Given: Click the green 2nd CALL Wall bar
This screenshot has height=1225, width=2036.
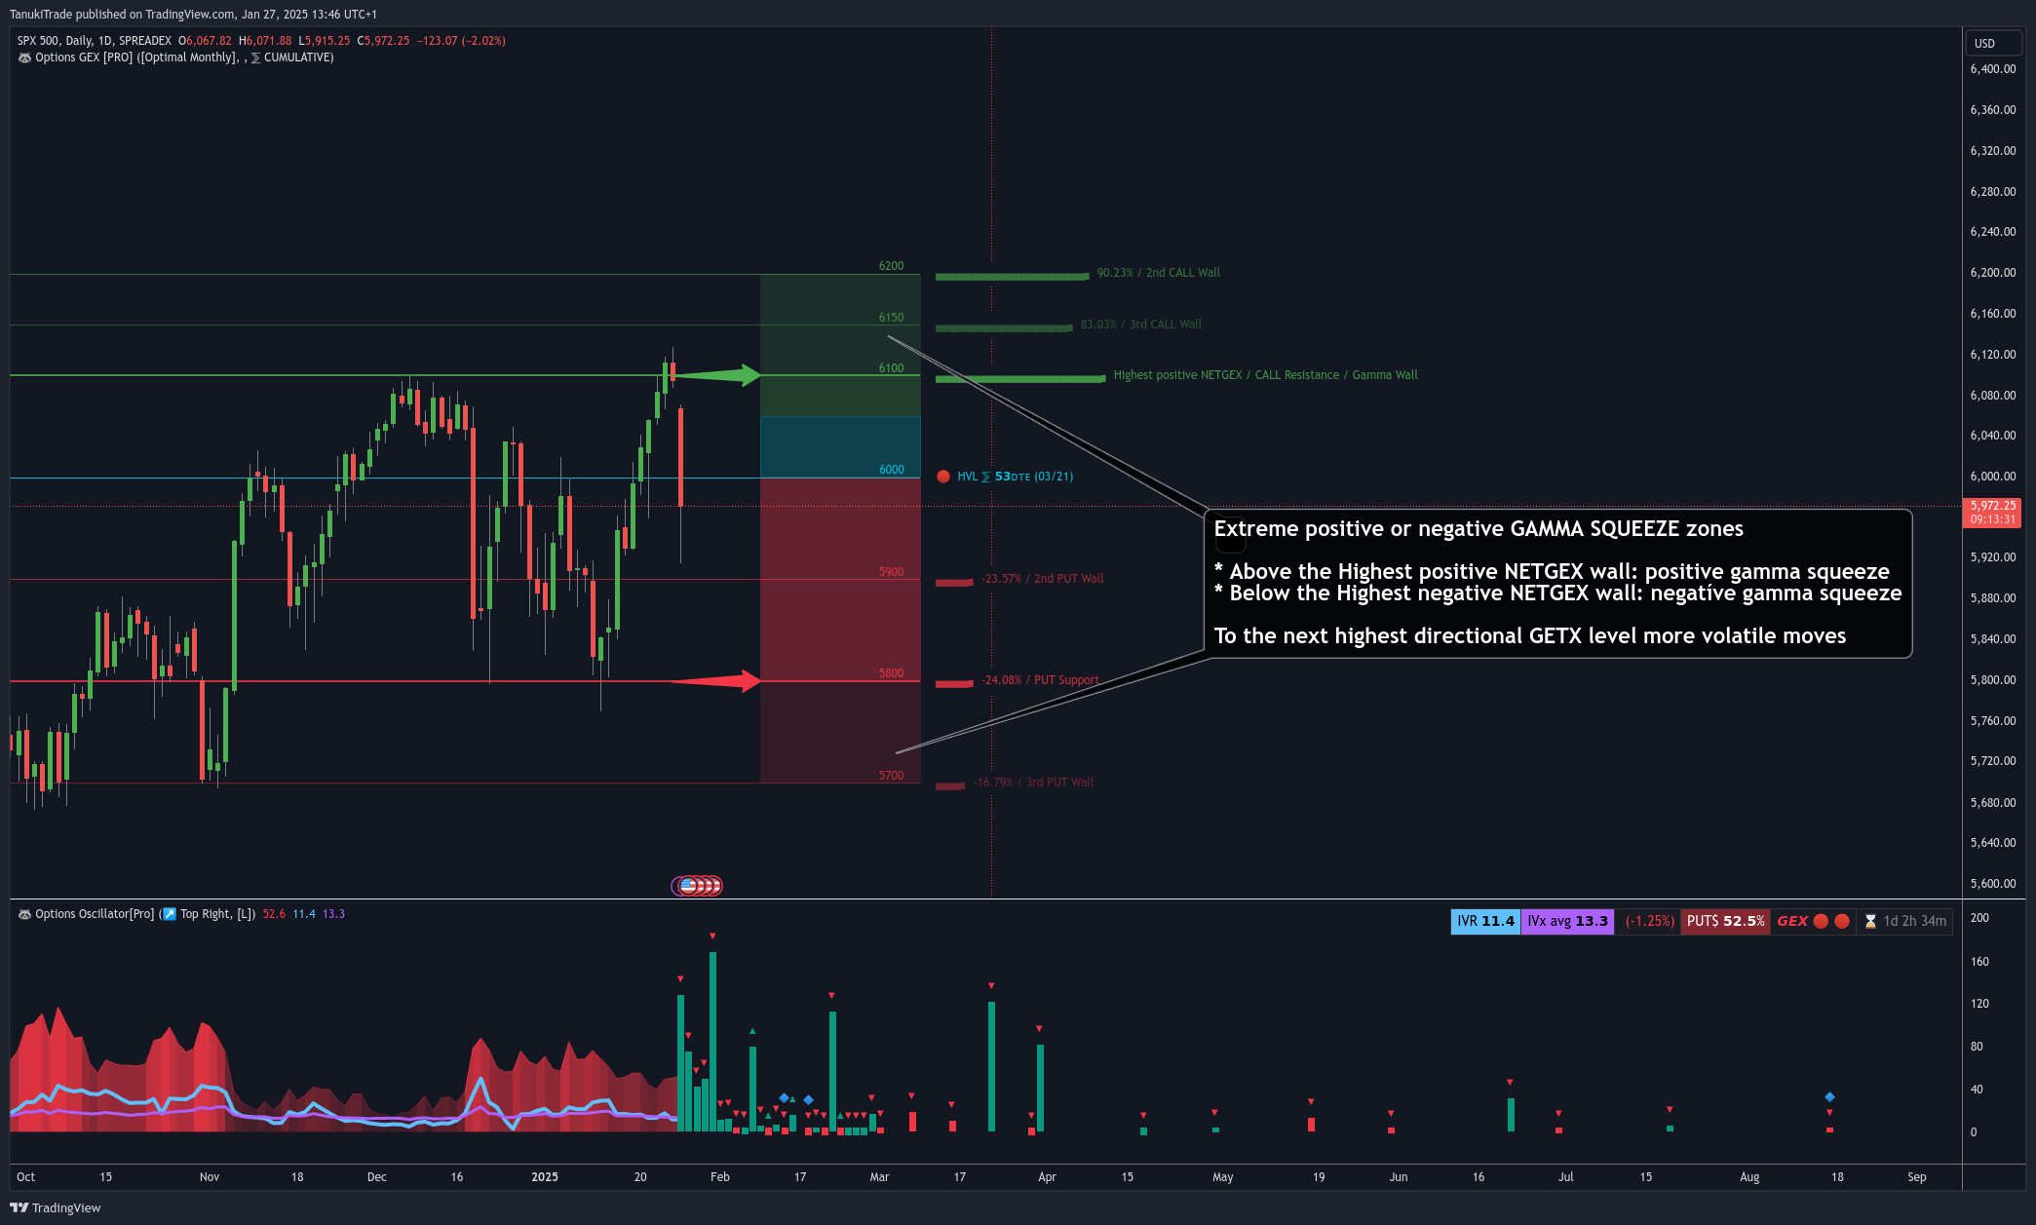Looking at the screenshot, I should point(1013,277).
